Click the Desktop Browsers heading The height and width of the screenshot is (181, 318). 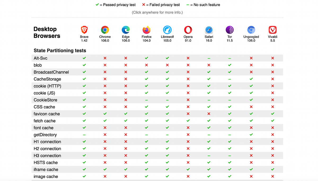tap(47, 32)
